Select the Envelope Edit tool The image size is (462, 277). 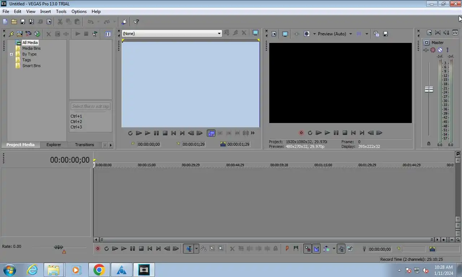204,249
